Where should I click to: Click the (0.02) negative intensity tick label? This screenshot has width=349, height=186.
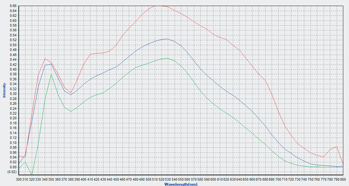click(12, 172)
